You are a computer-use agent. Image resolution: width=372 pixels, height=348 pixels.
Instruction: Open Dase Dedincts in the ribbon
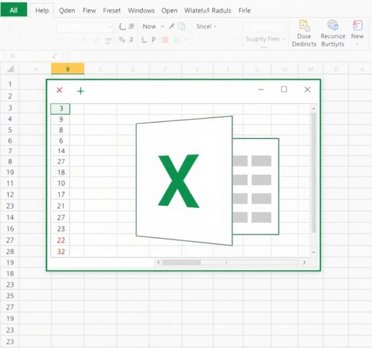tap(304, 33)
